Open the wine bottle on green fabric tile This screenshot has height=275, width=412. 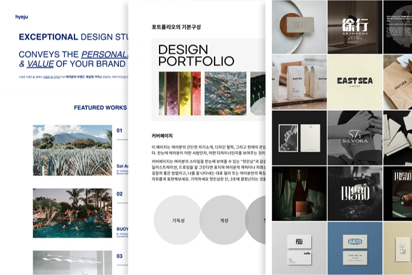(x=299, y=193)
